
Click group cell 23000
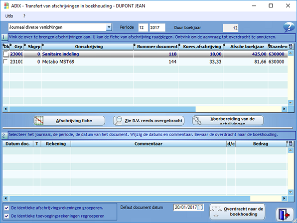(x=16, y=54)
